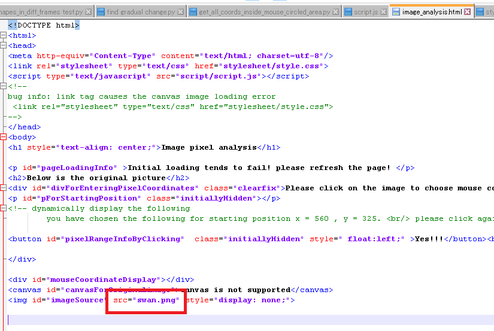Click the h1 'Image pixel analysis' line
494x331 pixels.
[x=144, y=147]
